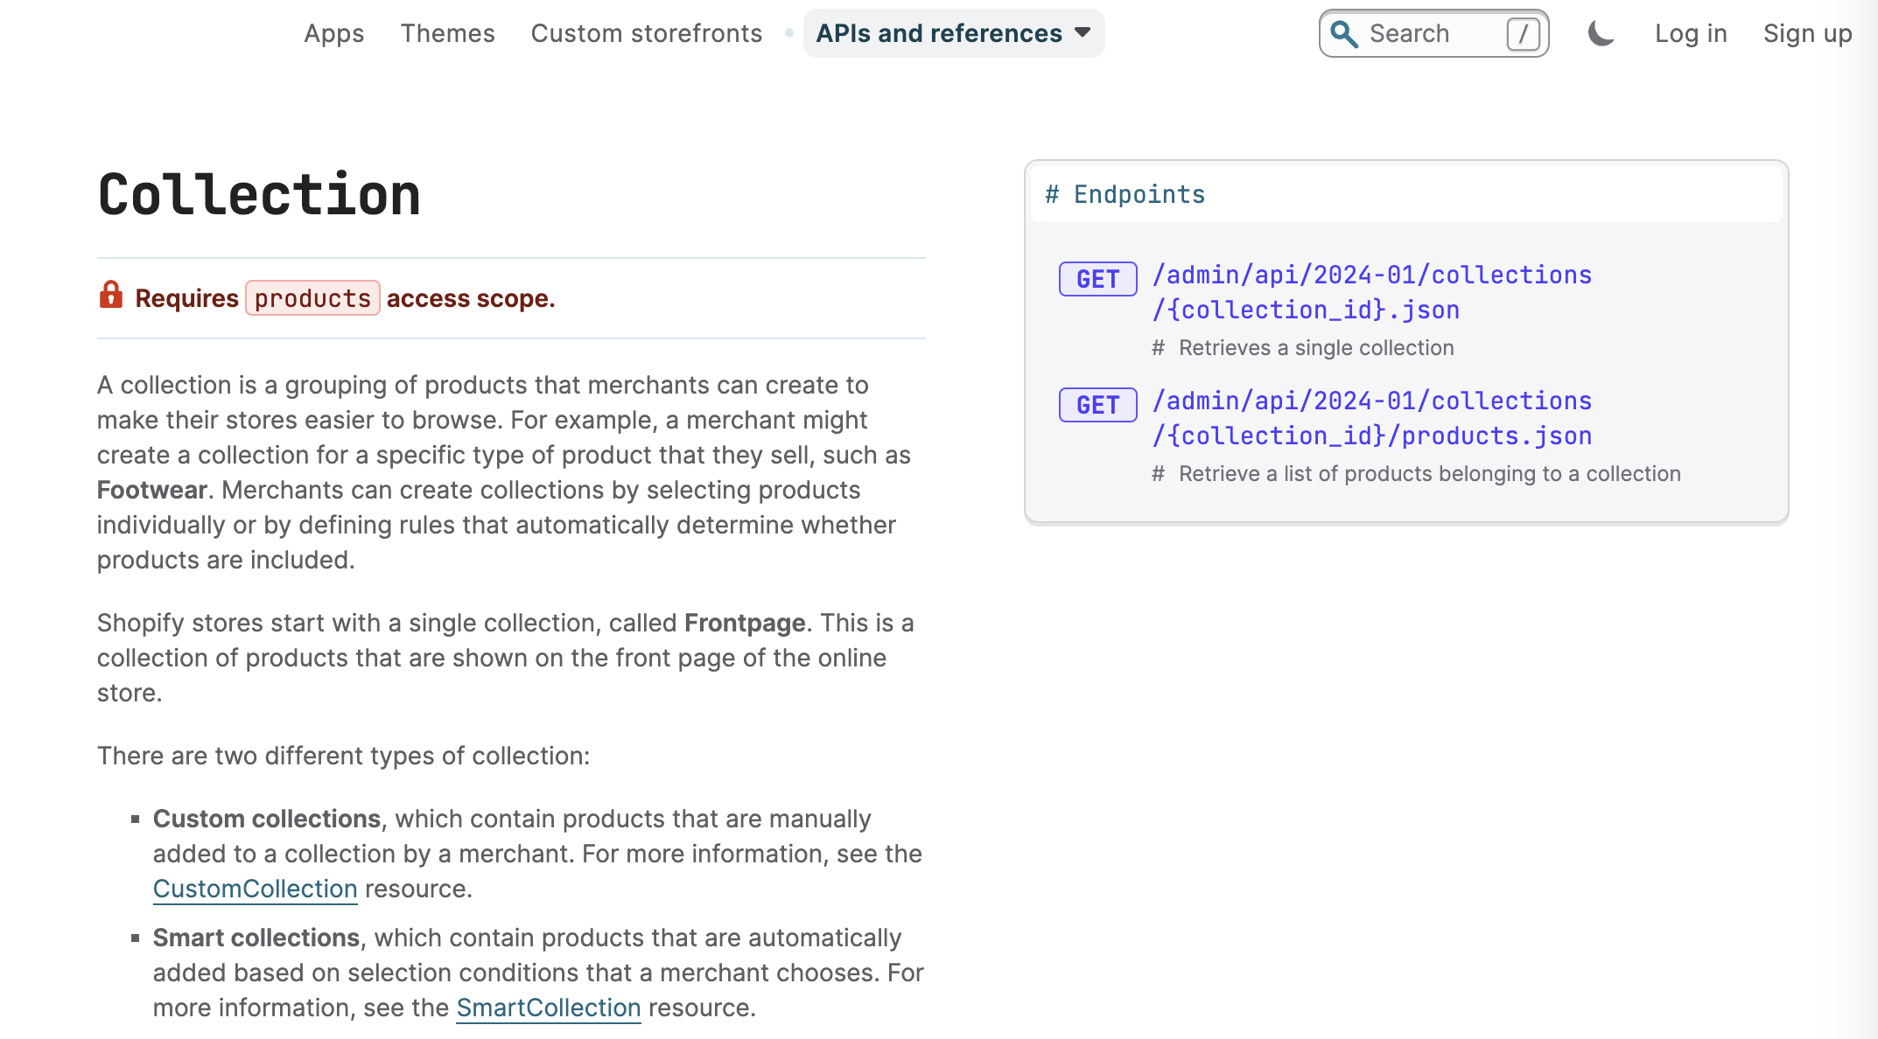Click the GET badge for the single collection endpoint
This screenshot has width=1878, height=1039.
click(1097, 279)
